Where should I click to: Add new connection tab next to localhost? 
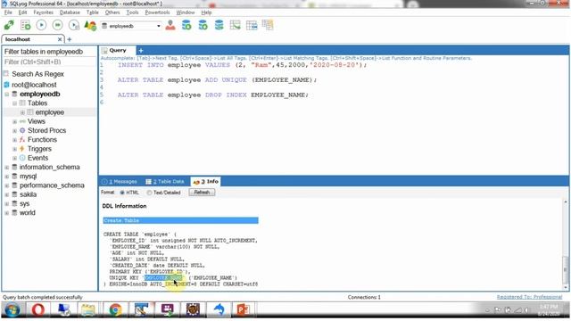click(x=70, y=39)
